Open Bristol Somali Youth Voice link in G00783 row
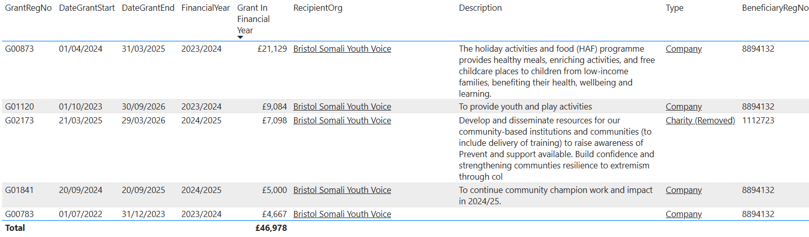Viewport: 809px width, 237px height. (x=342, y=214)
